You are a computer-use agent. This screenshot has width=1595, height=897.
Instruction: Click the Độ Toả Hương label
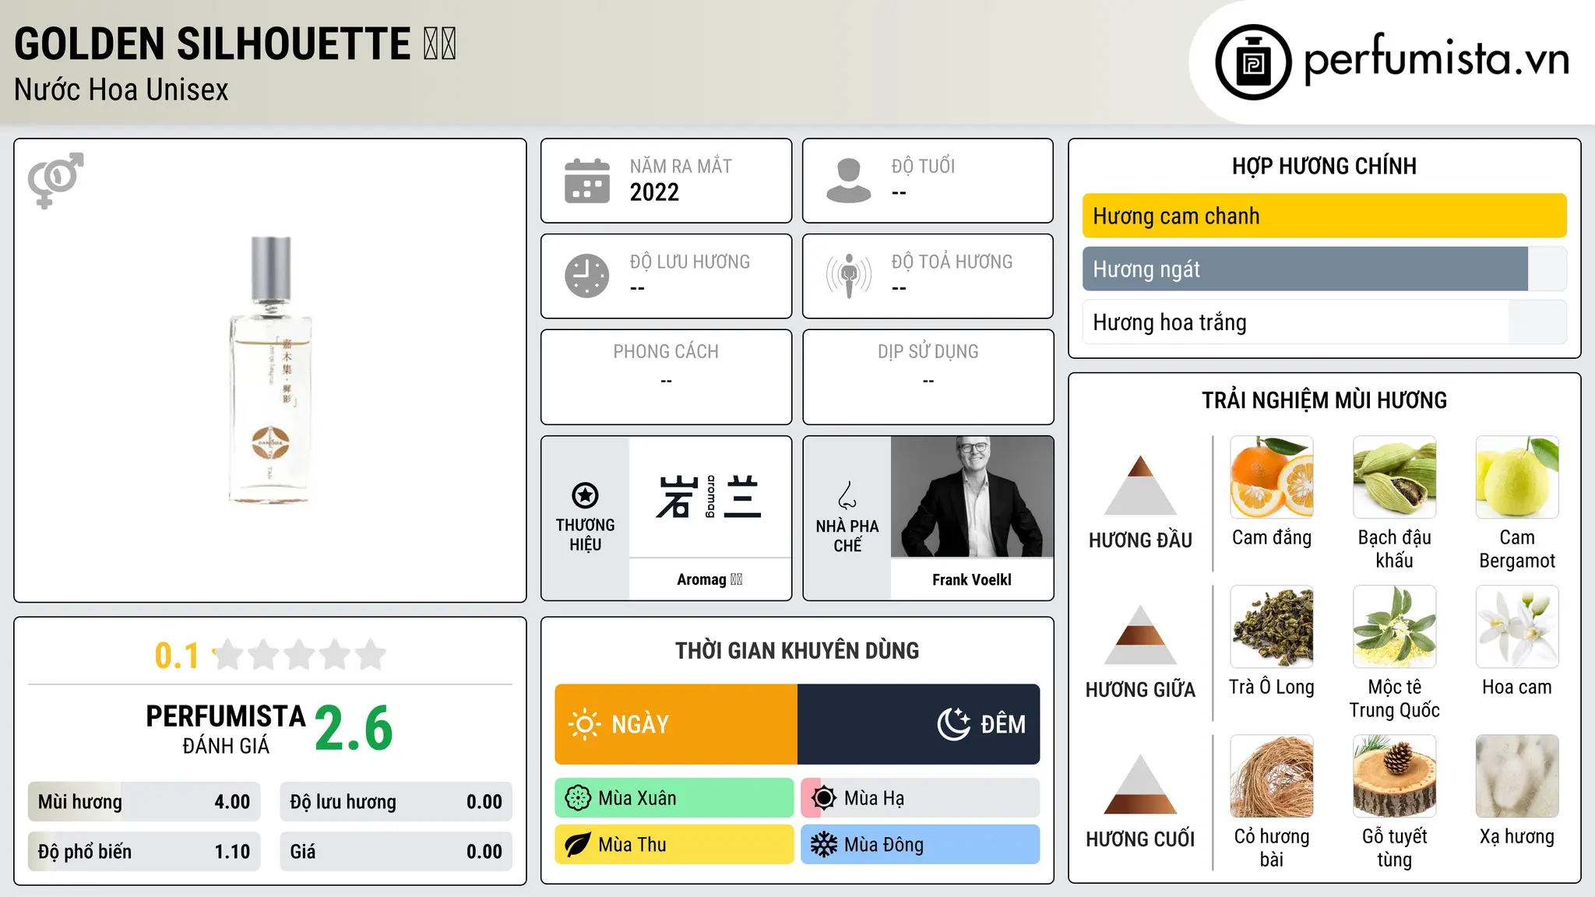952,262
